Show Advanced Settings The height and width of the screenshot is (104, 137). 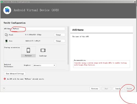tap(15, 74)
